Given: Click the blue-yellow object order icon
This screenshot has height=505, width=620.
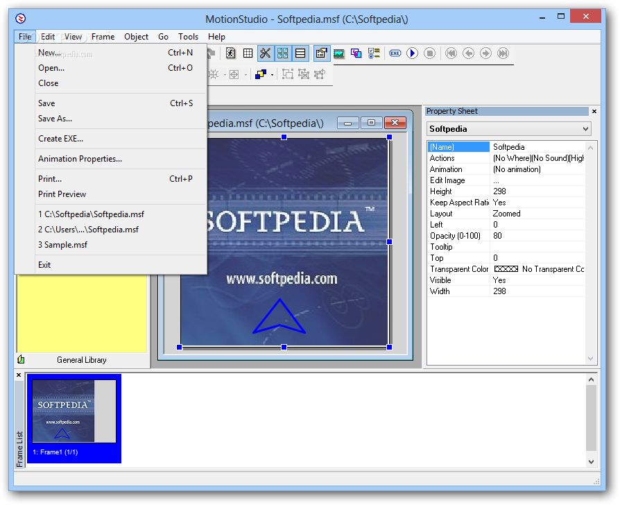Looking at the screenshot, I should [x=261, y=74].
